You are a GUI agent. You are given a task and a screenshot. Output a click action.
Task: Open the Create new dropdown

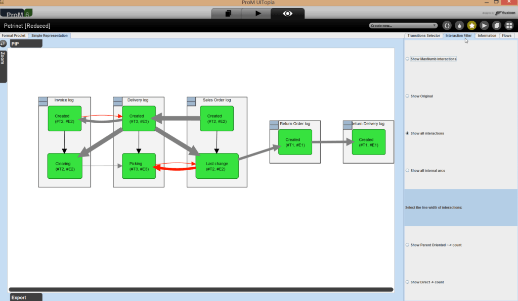coord(403,25)
